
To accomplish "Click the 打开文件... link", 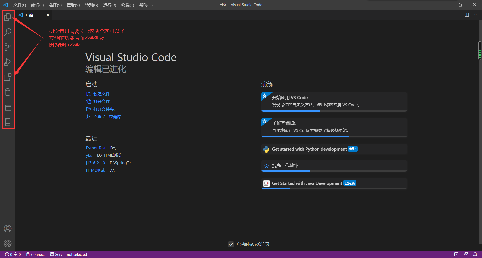I will (103, 101).
